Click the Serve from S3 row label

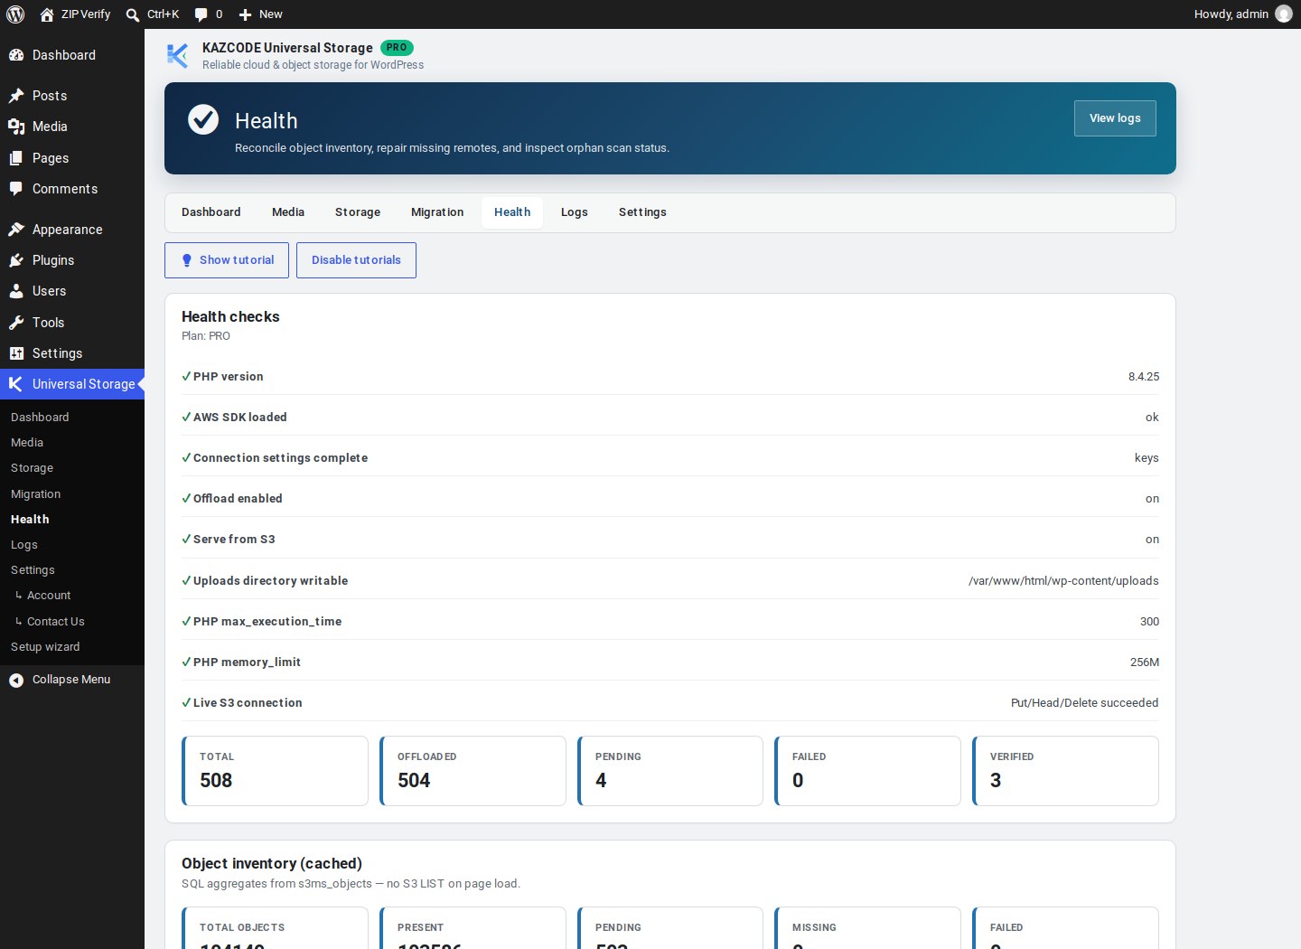234,540
